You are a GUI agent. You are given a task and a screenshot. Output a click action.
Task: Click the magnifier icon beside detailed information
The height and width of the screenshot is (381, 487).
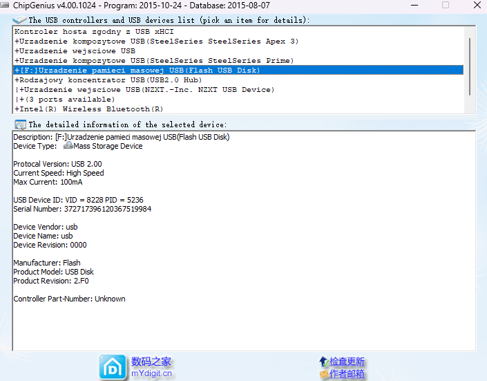point(20,124)
